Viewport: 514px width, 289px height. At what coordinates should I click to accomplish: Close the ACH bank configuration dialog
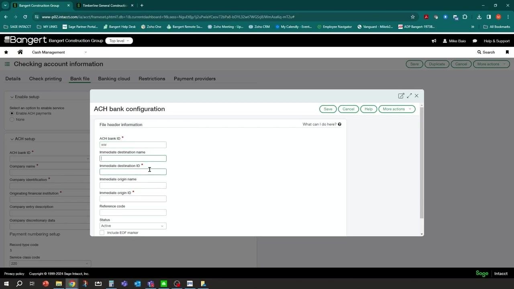point(416,96)
